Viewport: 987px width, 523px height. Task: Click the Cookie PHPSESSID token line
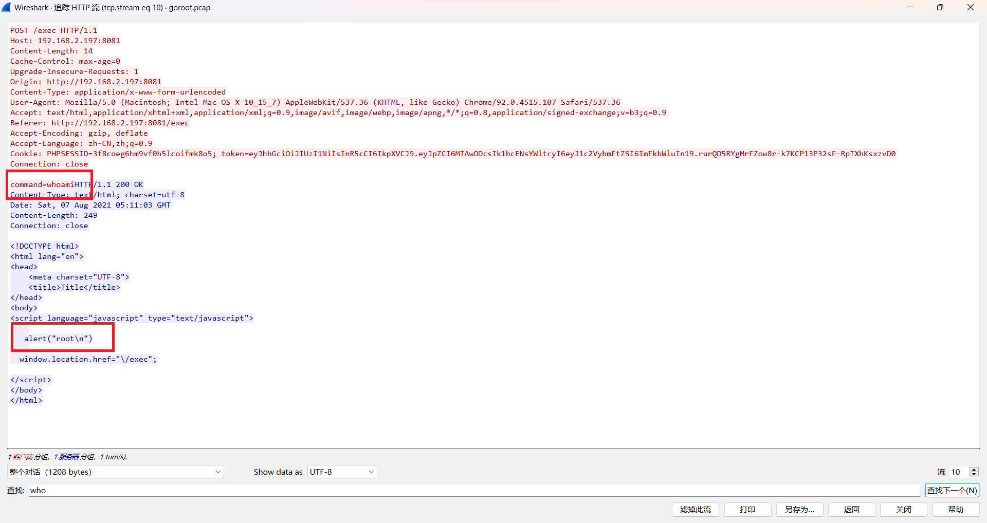(x=453, y=154)
